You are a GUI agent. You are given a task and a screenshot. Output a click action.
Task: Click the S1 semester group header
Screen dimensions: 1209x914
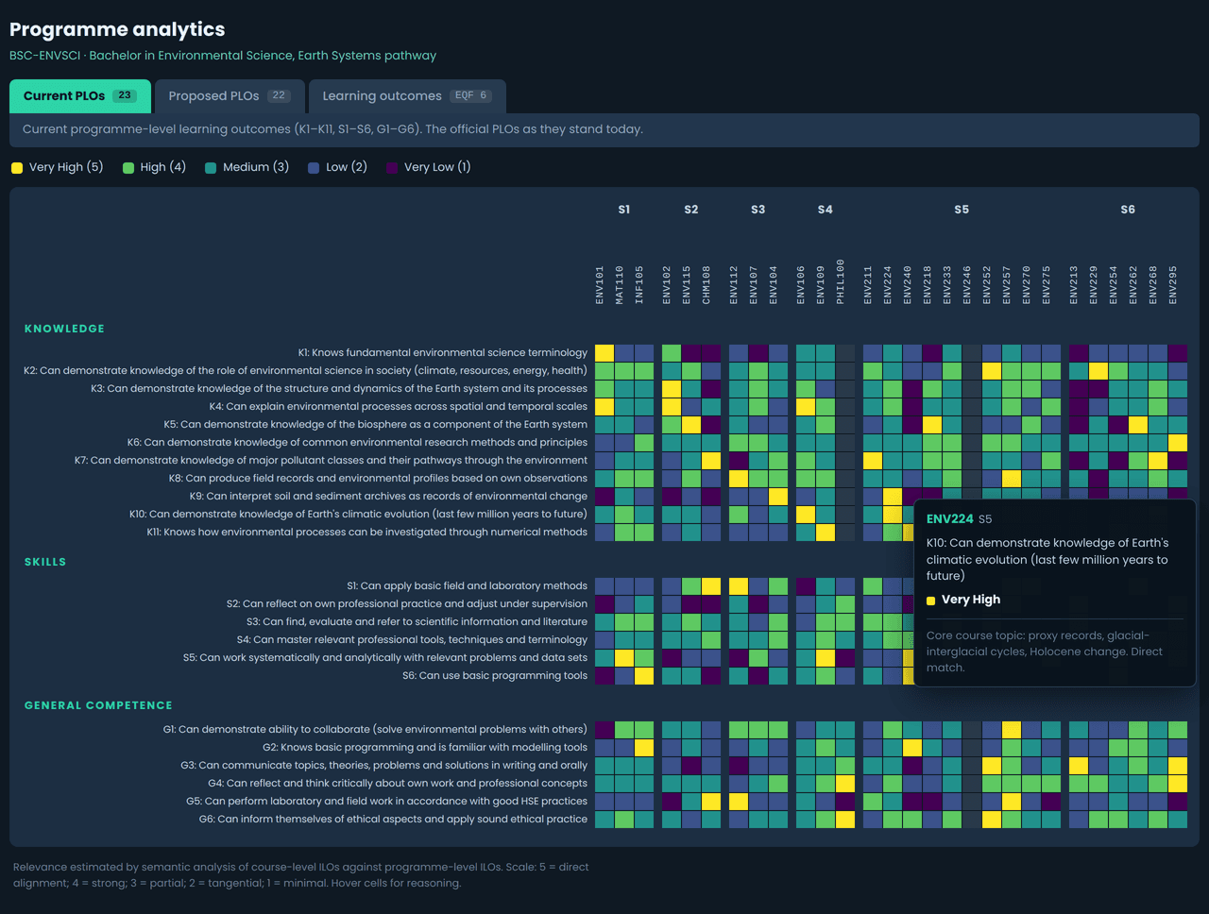tap(624, 210)
